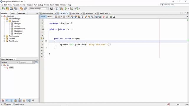
Task: Open the Debug menu
Action: 40,5
